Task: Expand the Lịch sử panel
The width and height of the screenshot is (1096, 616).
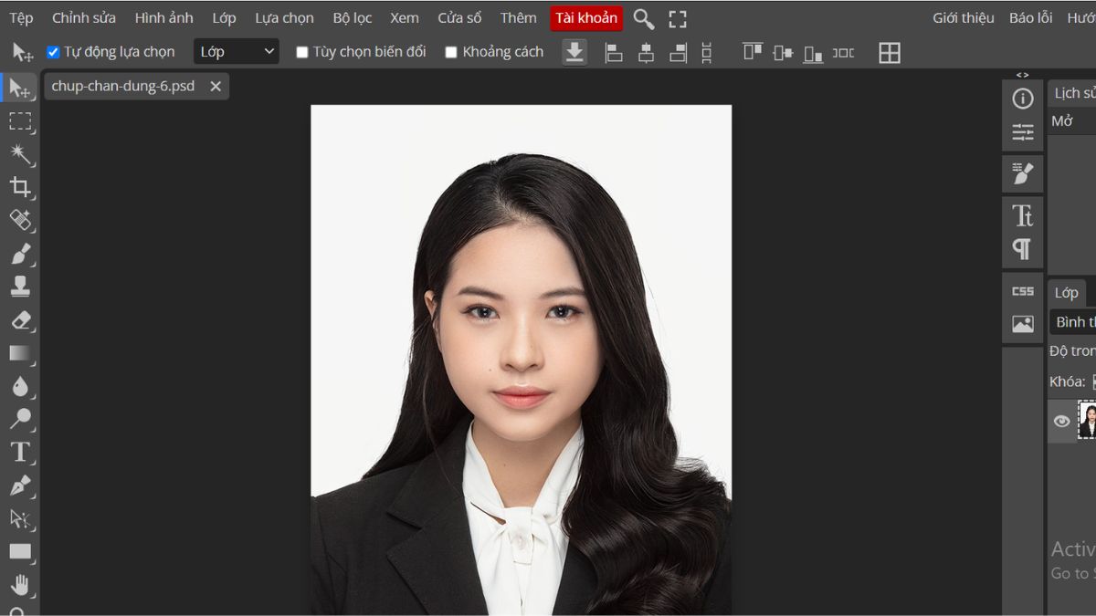Action: (1074, 92)
